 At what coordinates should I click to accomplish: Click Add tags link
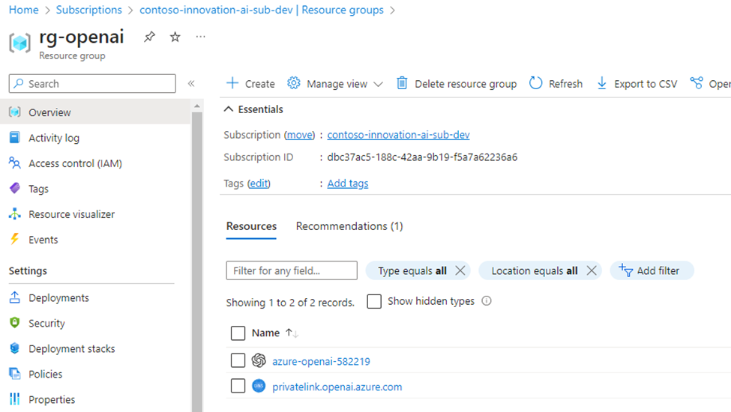[348, 184]
